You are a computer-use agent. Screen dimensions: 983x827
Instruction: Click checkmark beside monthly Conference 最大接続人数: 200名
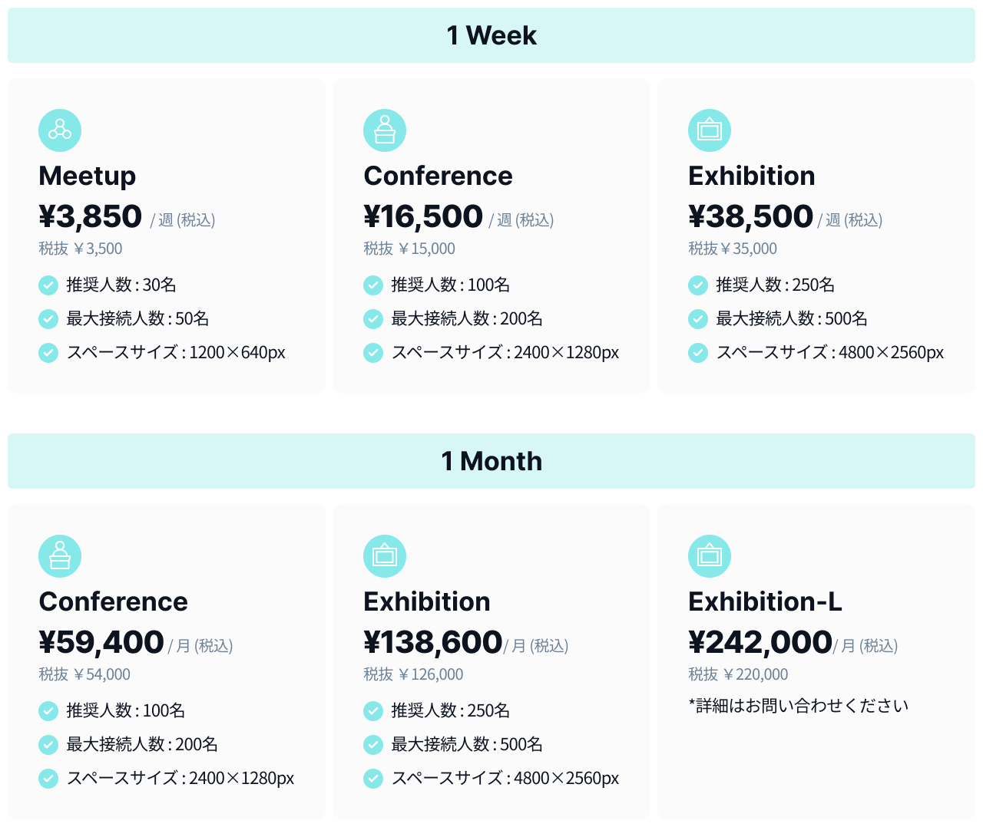coord(48,745)
